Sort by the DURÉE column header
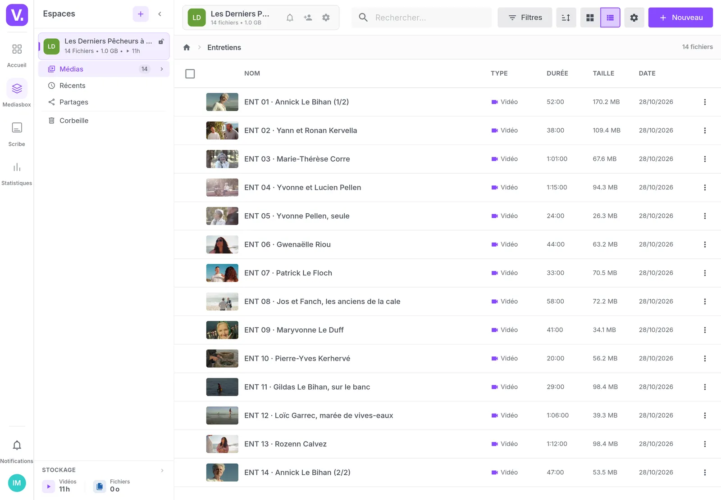Image resolution: width=721 pixels, height=500 pixels. click(x=557, y=73)
